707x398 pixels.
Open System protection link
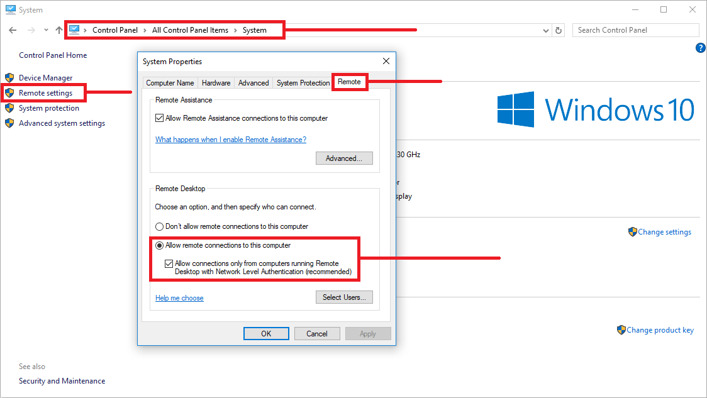coord(48,108)
